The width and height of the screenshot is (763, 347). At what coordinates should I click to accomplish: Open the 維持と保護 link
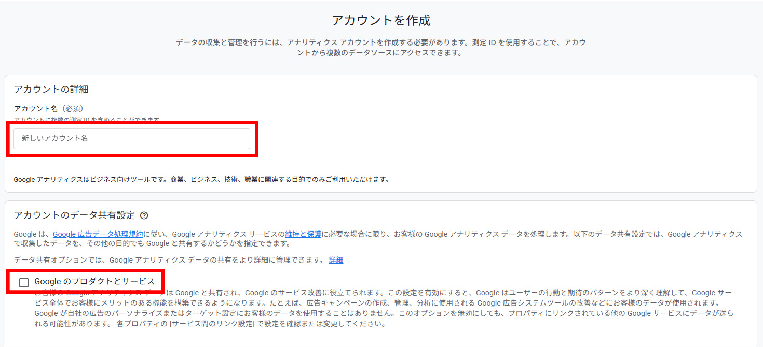click(303, 234)
